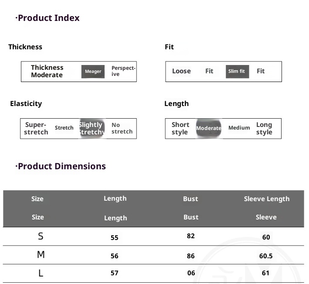Choose the Short style length option
This screenshot has height=284, width=309.
180,128
